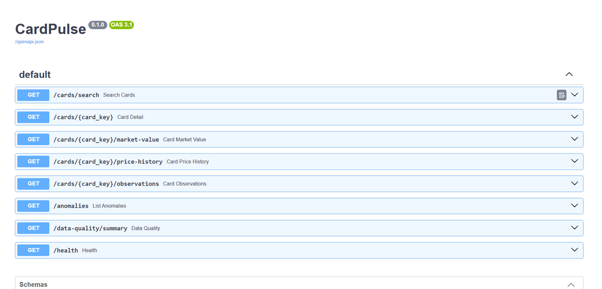Select the /cards/{card_key} Card Detail path
The height and width of the screenshot is (289, 602).
click(x=83, y=117)
